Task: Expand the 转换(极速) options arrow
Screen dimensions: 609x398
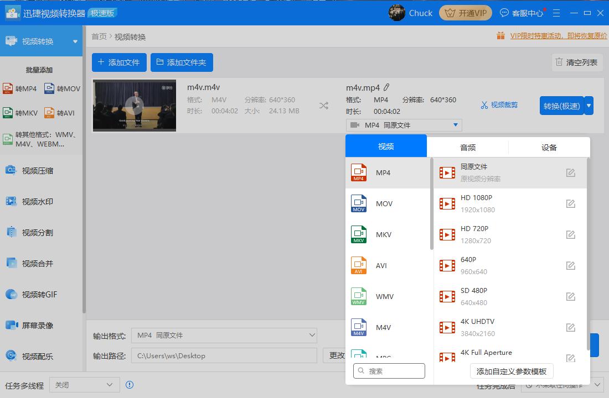Action: [590, 106]
